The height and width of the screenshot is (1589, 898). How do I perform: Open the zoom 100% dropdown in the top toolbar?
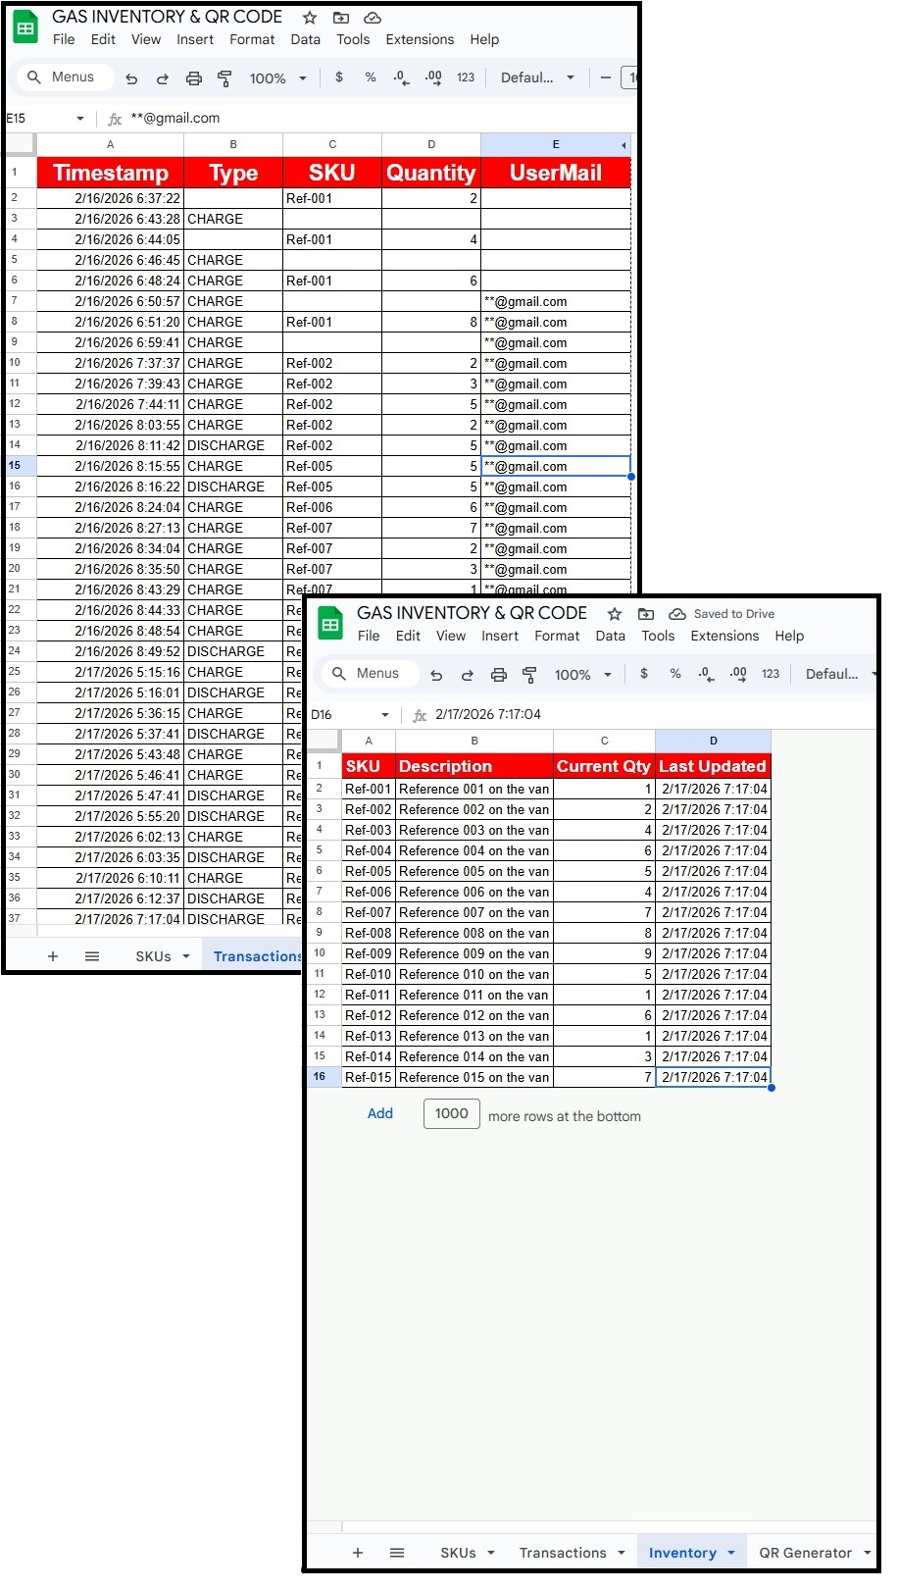coord(277,78)
